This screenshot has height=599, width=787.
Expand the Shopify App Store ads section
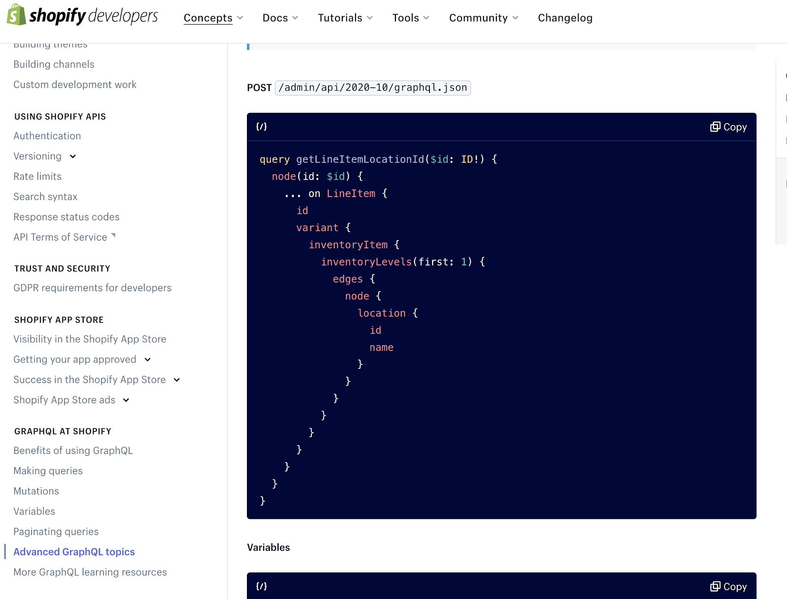point(127,400)
